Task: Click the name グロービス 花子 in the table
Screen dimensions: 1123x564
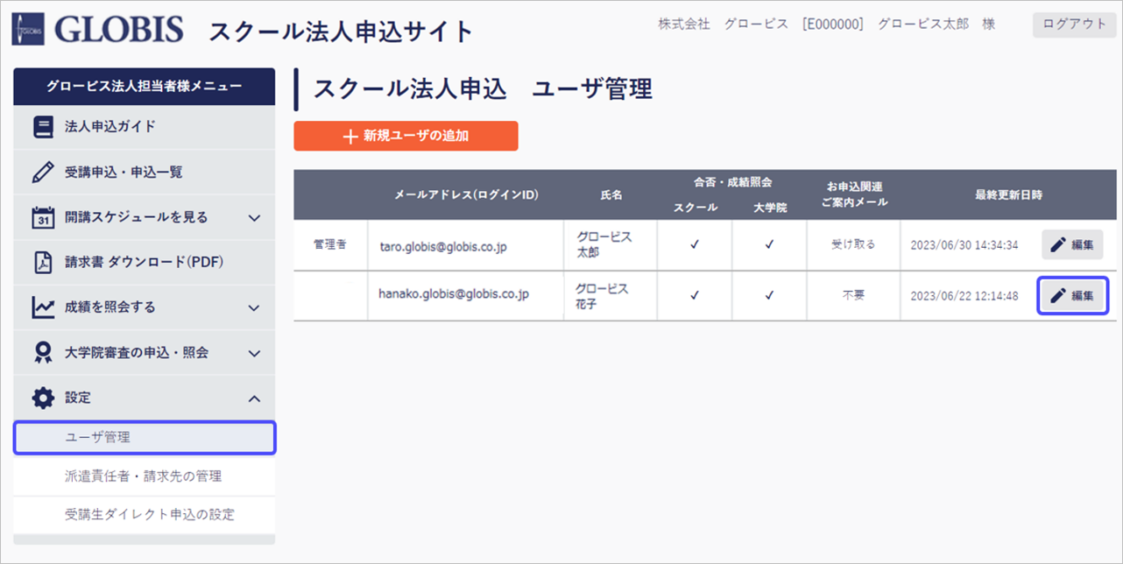Action: (603, 296)
